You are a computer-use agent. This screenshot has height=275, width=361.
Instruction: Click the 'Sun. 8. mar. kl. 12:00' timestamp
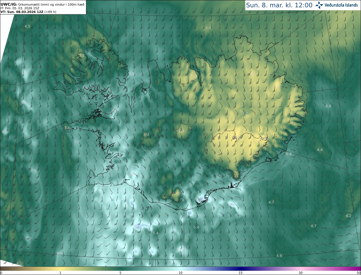tap(279, 5)
